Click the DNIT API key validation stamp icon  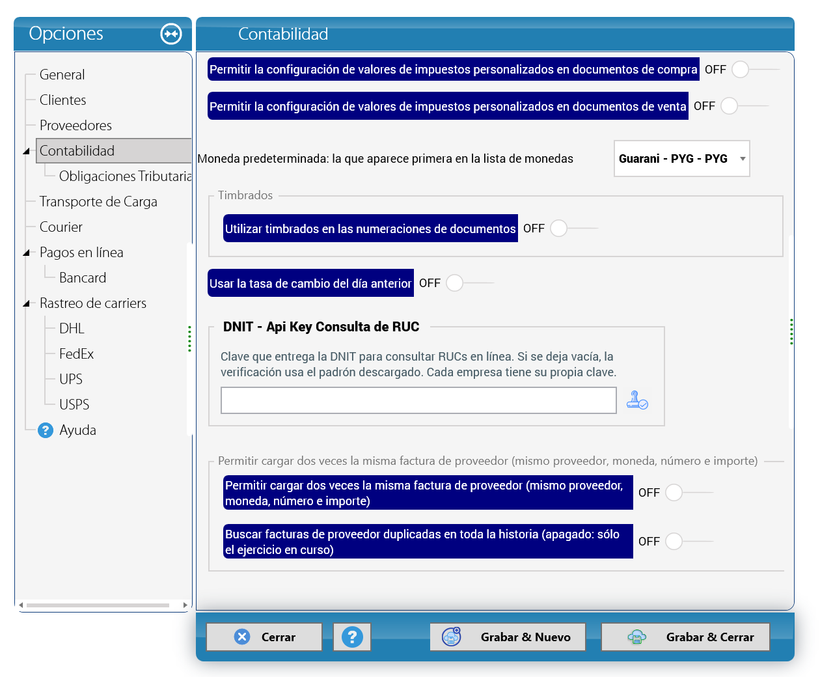point(637,400)
